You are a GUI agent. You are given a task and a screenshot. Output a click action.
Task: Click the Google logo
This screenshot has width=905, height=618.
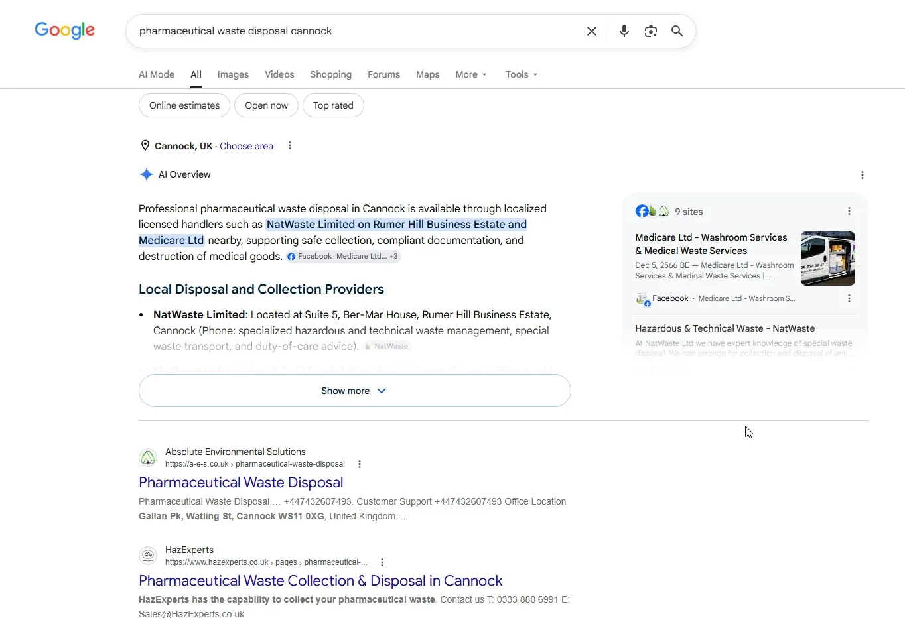(x=65, y=31)
